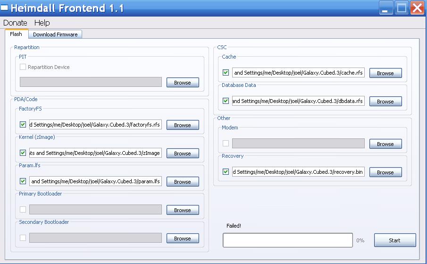The width and height of the screenshot is (427, 264).
Task: Click the Heimdall window title bar icon
Action: pos(4,8)
